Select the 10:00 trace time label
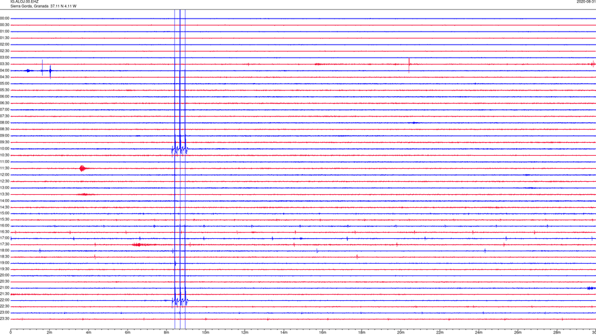Screen dimensions: 596x335 (4, 148)
